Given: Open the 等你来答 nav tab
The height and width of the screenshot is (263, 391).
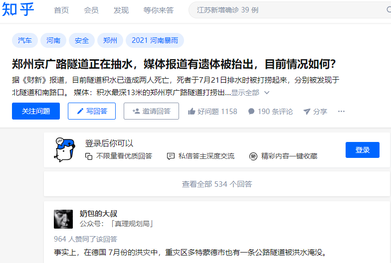Looking at the screenshot, I should [159, 10].
